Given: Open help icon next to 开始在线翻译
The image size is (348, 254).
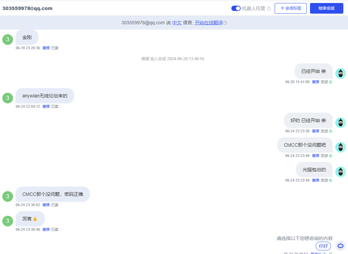Looking at the screenshot, I should (x=225, y=23).
